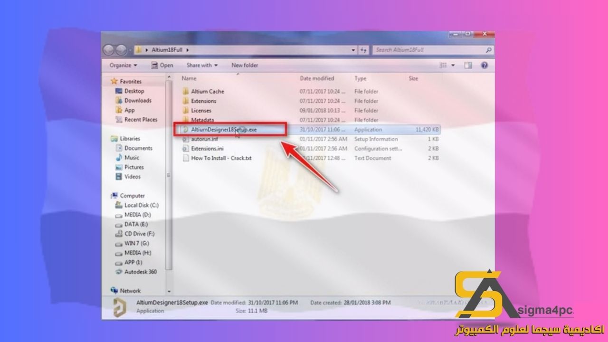Viewport: 608px width, 342px height.
Task: Click the Open button in toolbar
Action: (162, 65)
